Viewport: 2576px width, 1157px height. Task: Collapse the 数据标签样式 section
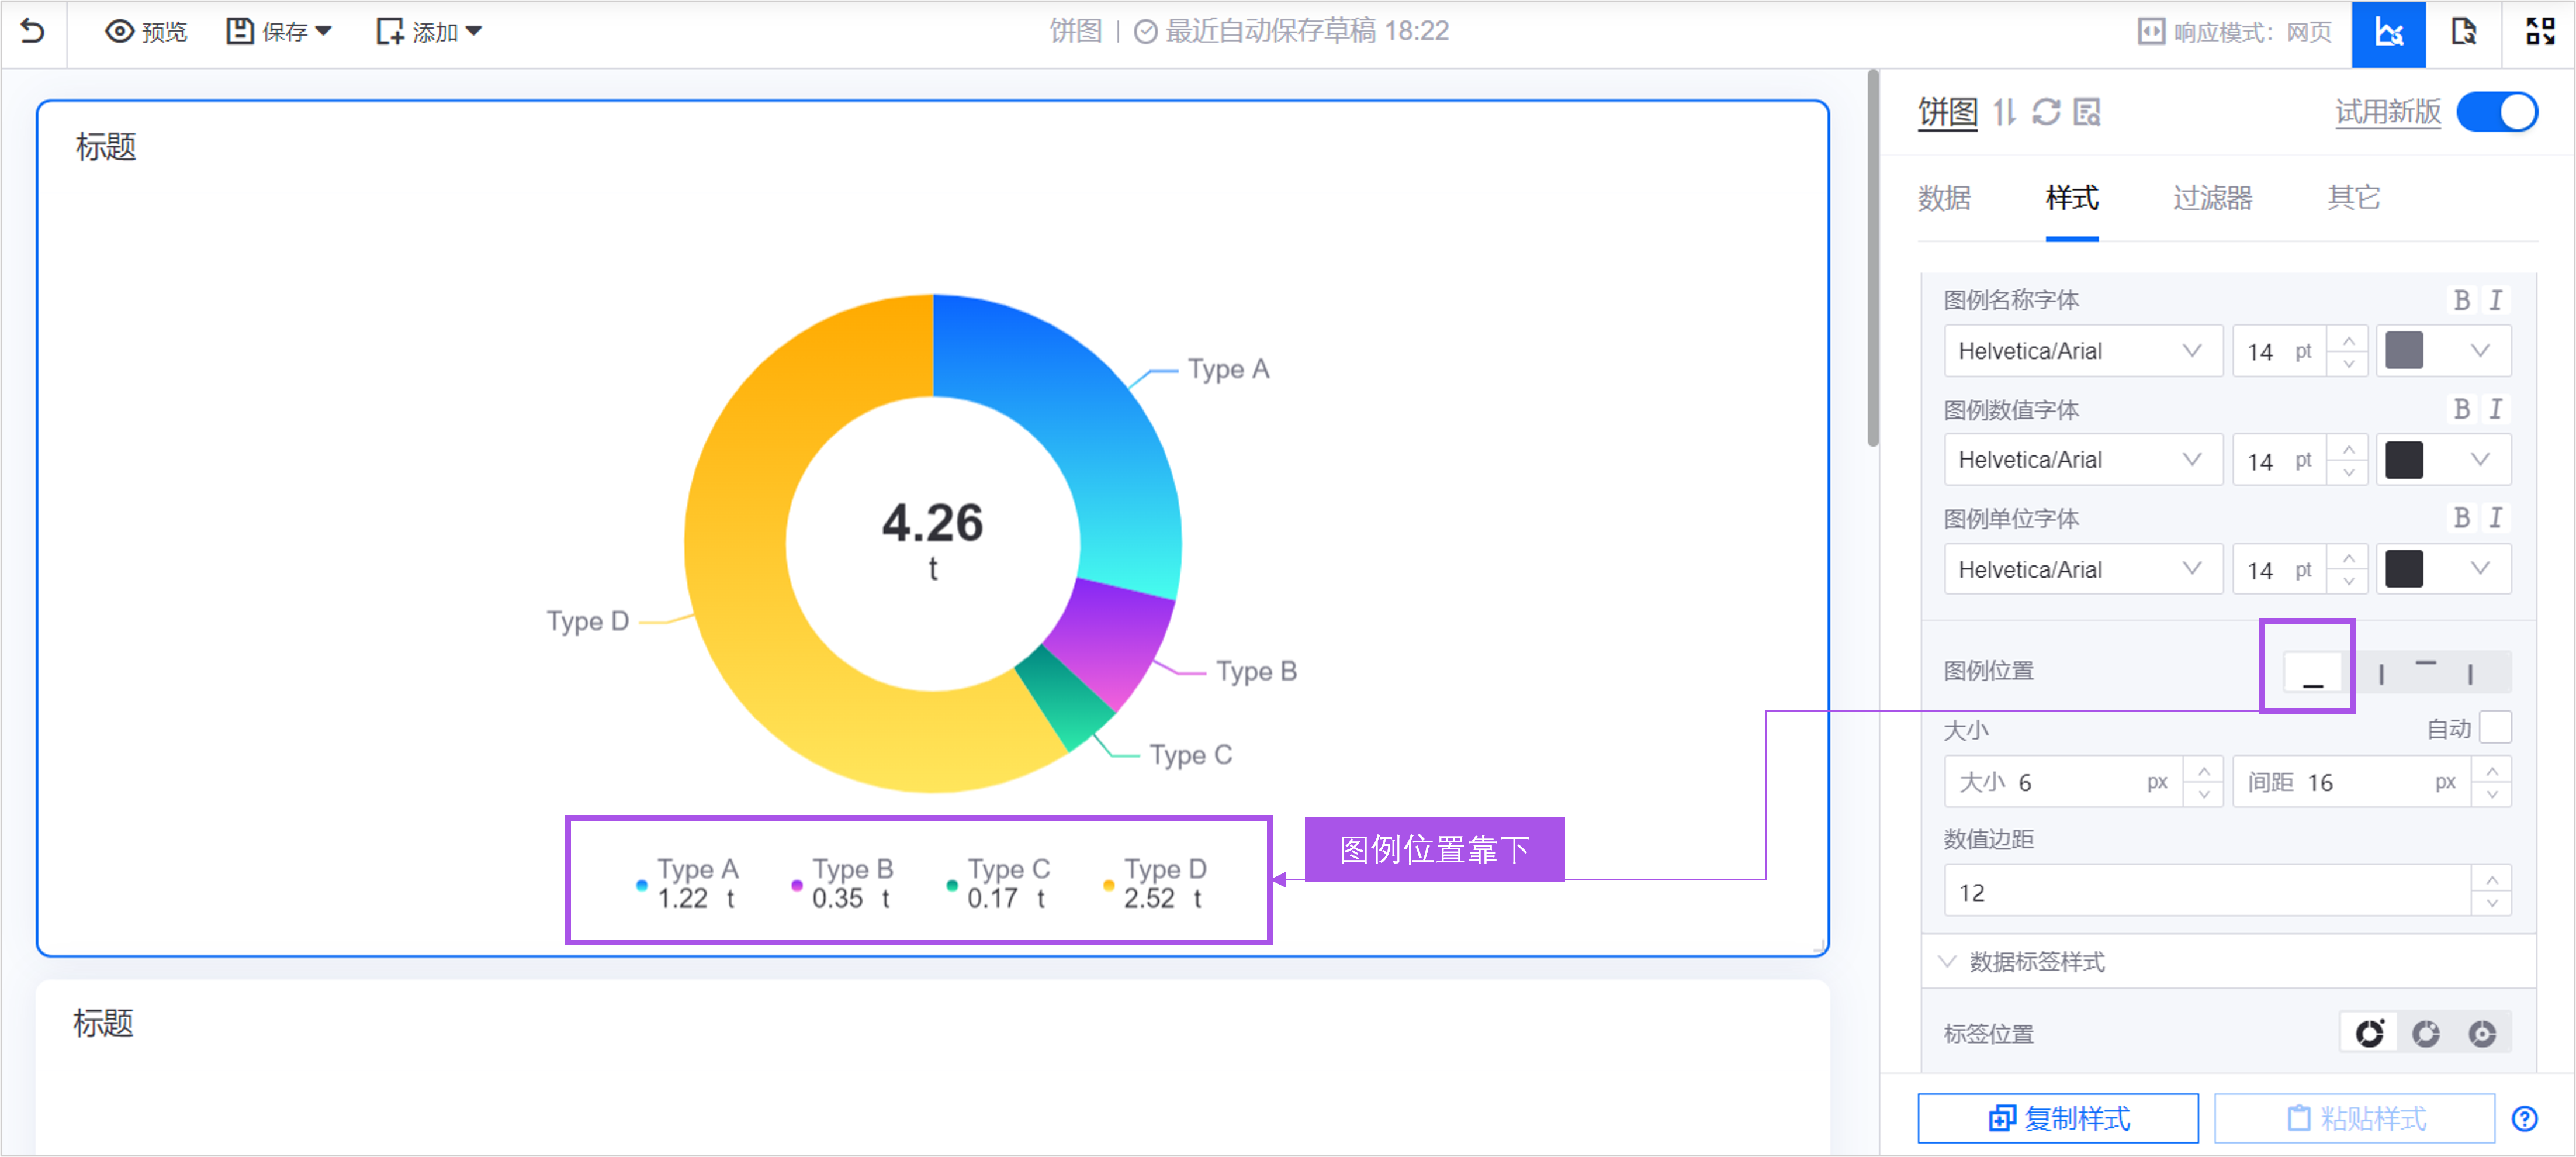[x=1947, y=961]
